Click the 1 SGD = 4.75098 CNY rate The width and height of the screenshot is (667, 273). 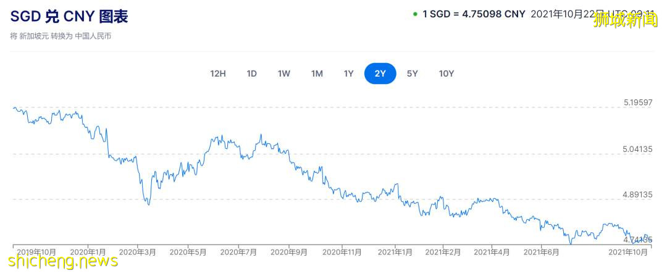[474, 14]
